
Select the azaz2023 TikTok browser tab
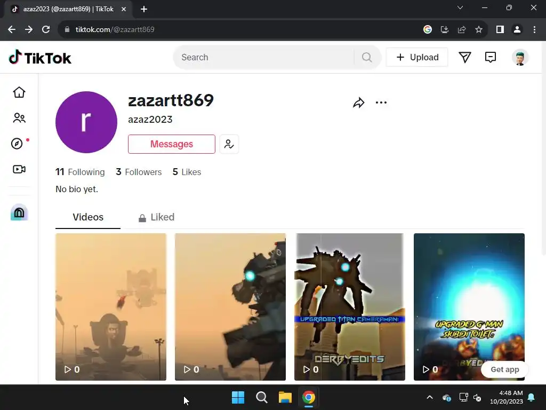pyautogui.click(x=68, y=9)
